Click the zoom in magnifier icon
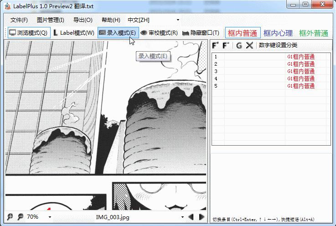Viewport: 336px width, 226px height. pos(10,216)
